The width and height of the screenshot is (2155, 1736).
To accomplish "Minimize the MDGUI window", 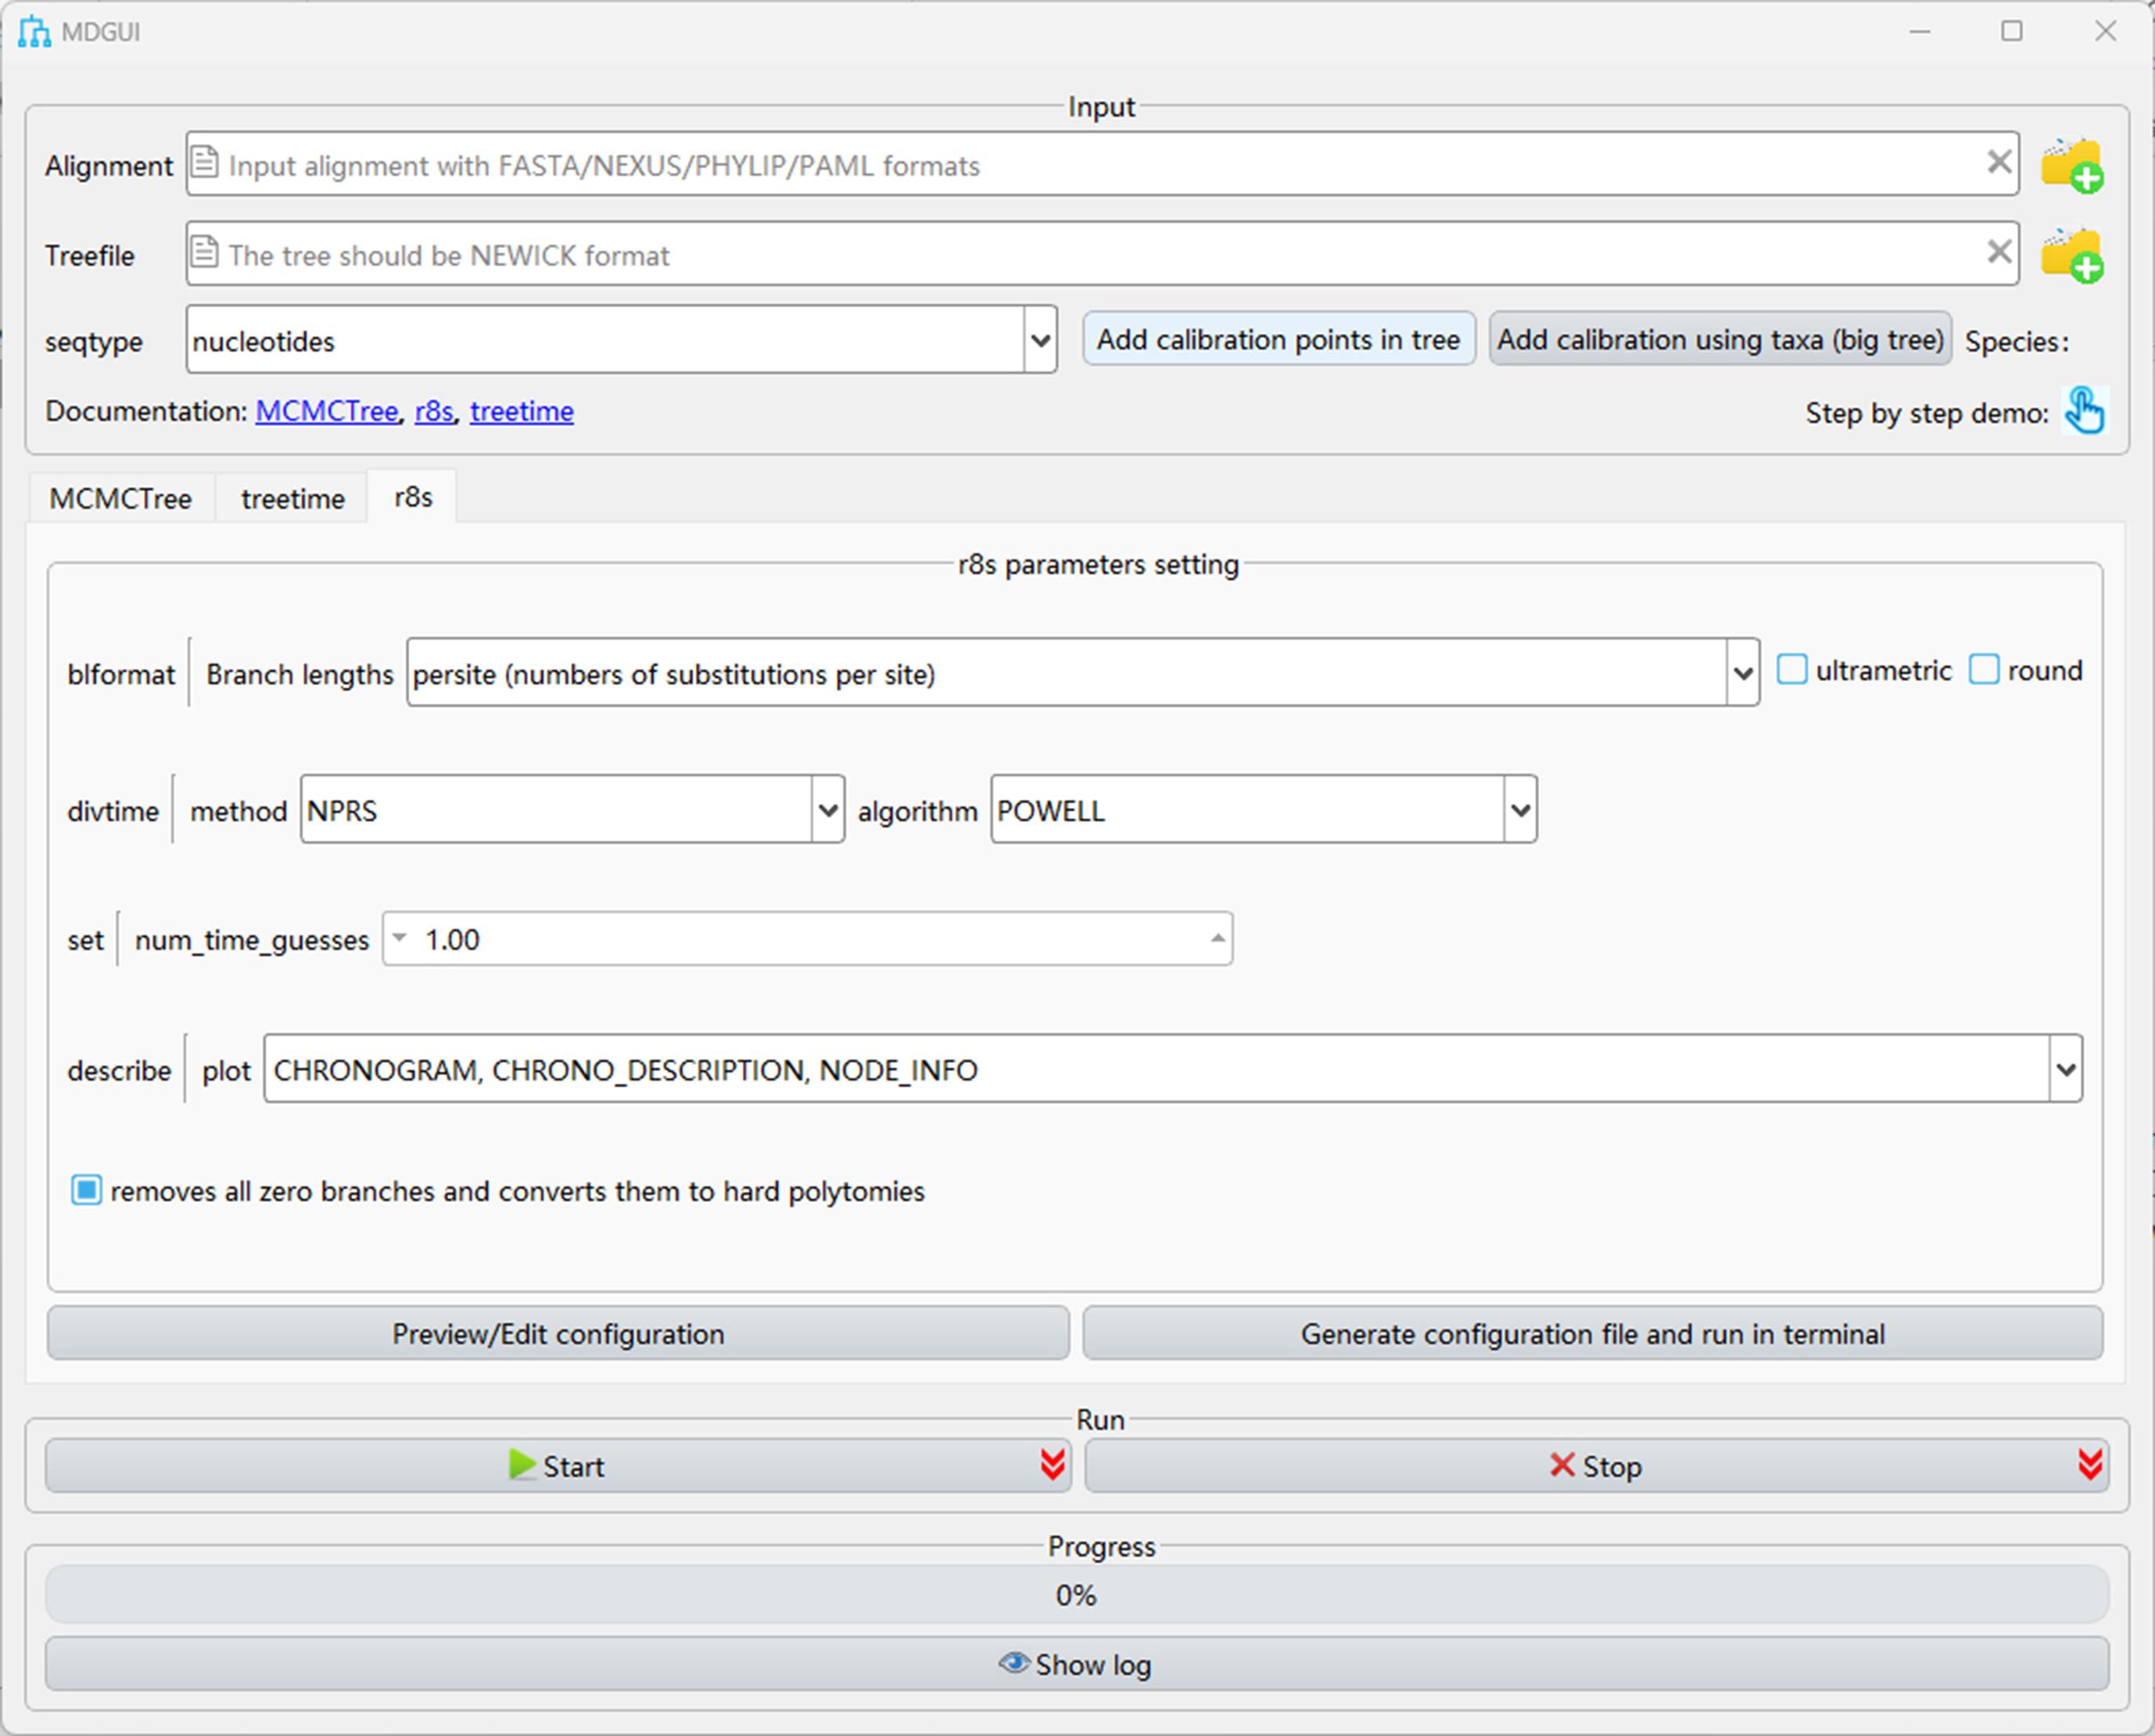I will (x=1919, y=32).
